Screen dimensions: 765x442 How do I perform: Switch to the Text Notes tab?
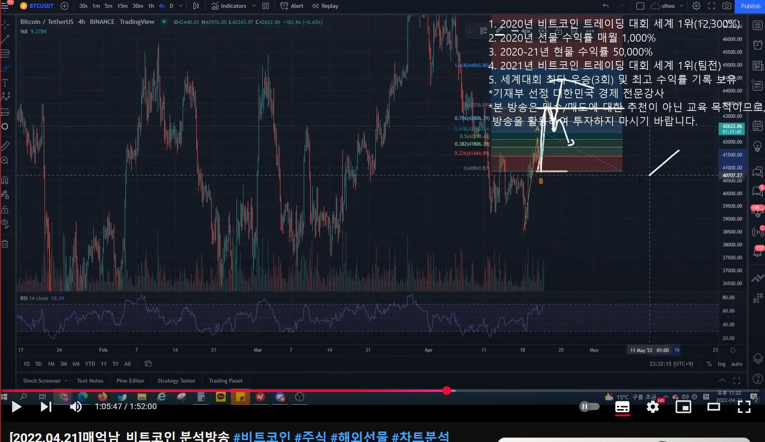point(90,381)
